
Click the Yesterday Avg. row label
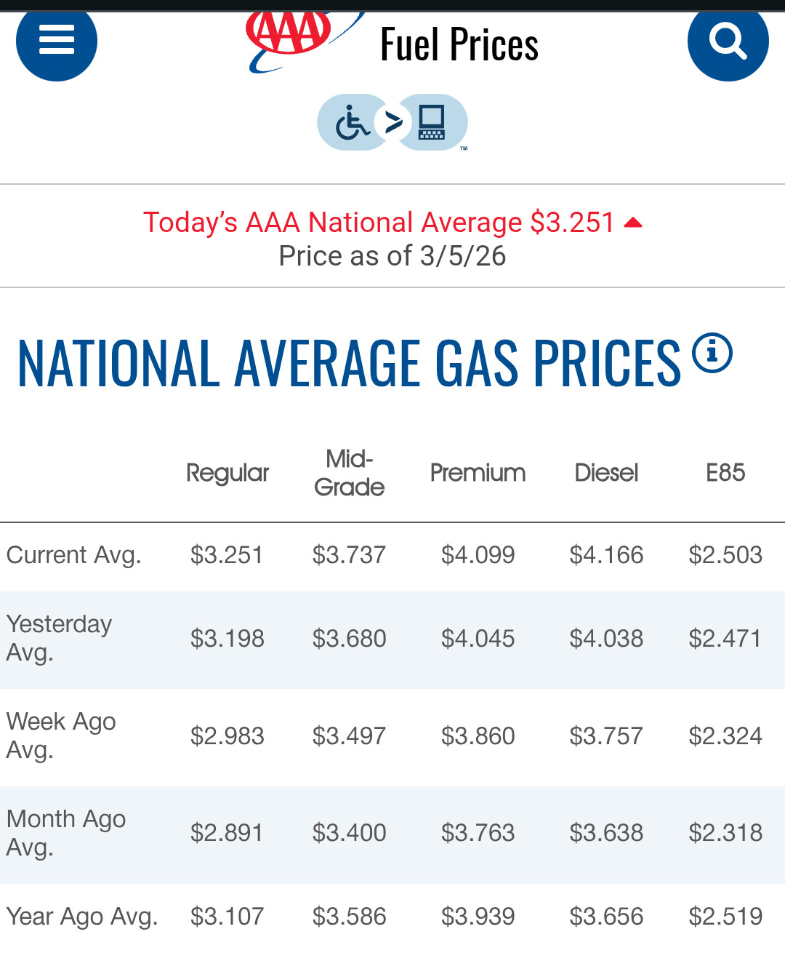click(x=59, y=638)
